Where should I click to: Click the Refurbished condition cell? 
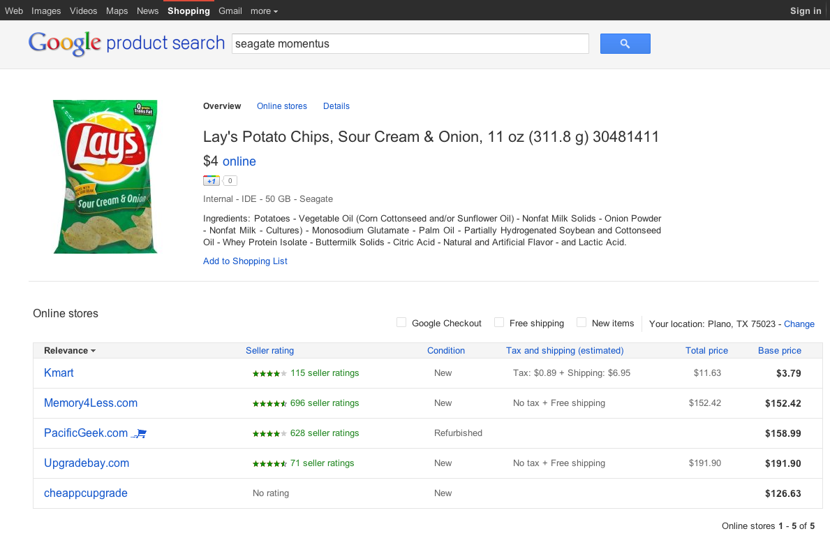coord(458,433)
